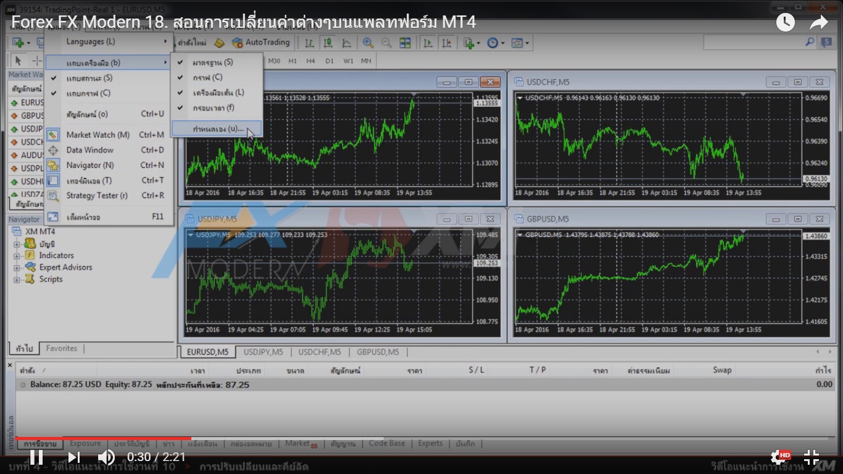Switch chart to line chart icon
This screenshot has width=843, height=474.
point(346,43)
